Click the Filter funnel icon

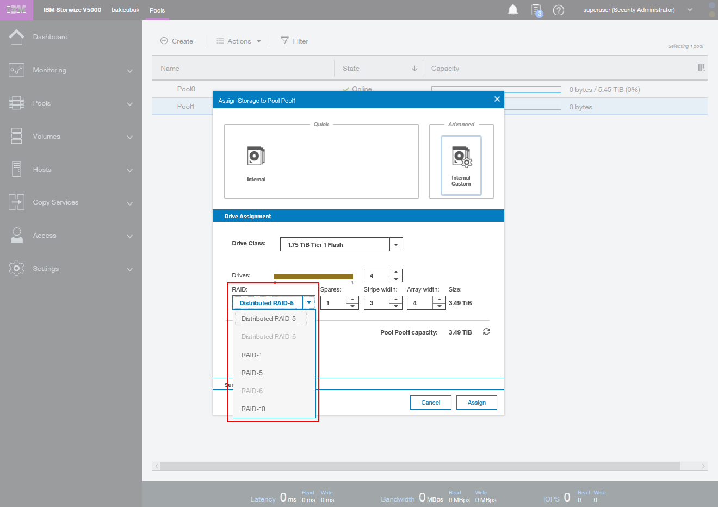pos(284,41)
